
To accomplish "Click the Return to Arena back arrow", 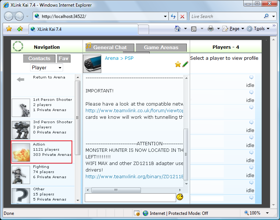I will 21,80.
